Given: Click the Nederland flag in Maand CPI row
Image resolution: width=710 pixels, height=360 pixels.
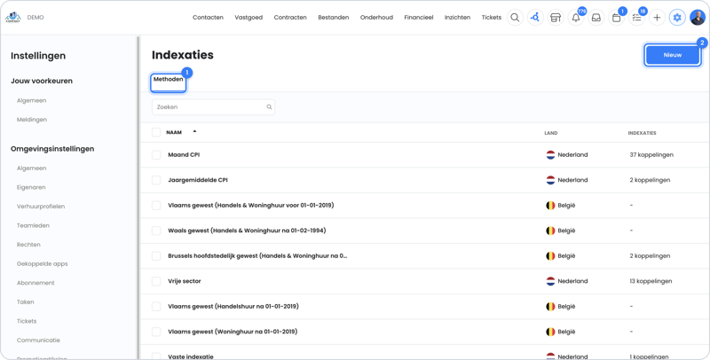Looking at the screenshot, I should coord(550,154).
